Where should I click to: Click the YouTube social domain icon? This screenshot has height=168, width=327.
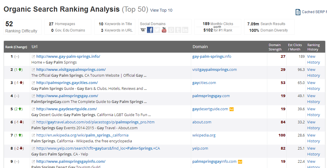pyautogui.click(x=164, y=30)
